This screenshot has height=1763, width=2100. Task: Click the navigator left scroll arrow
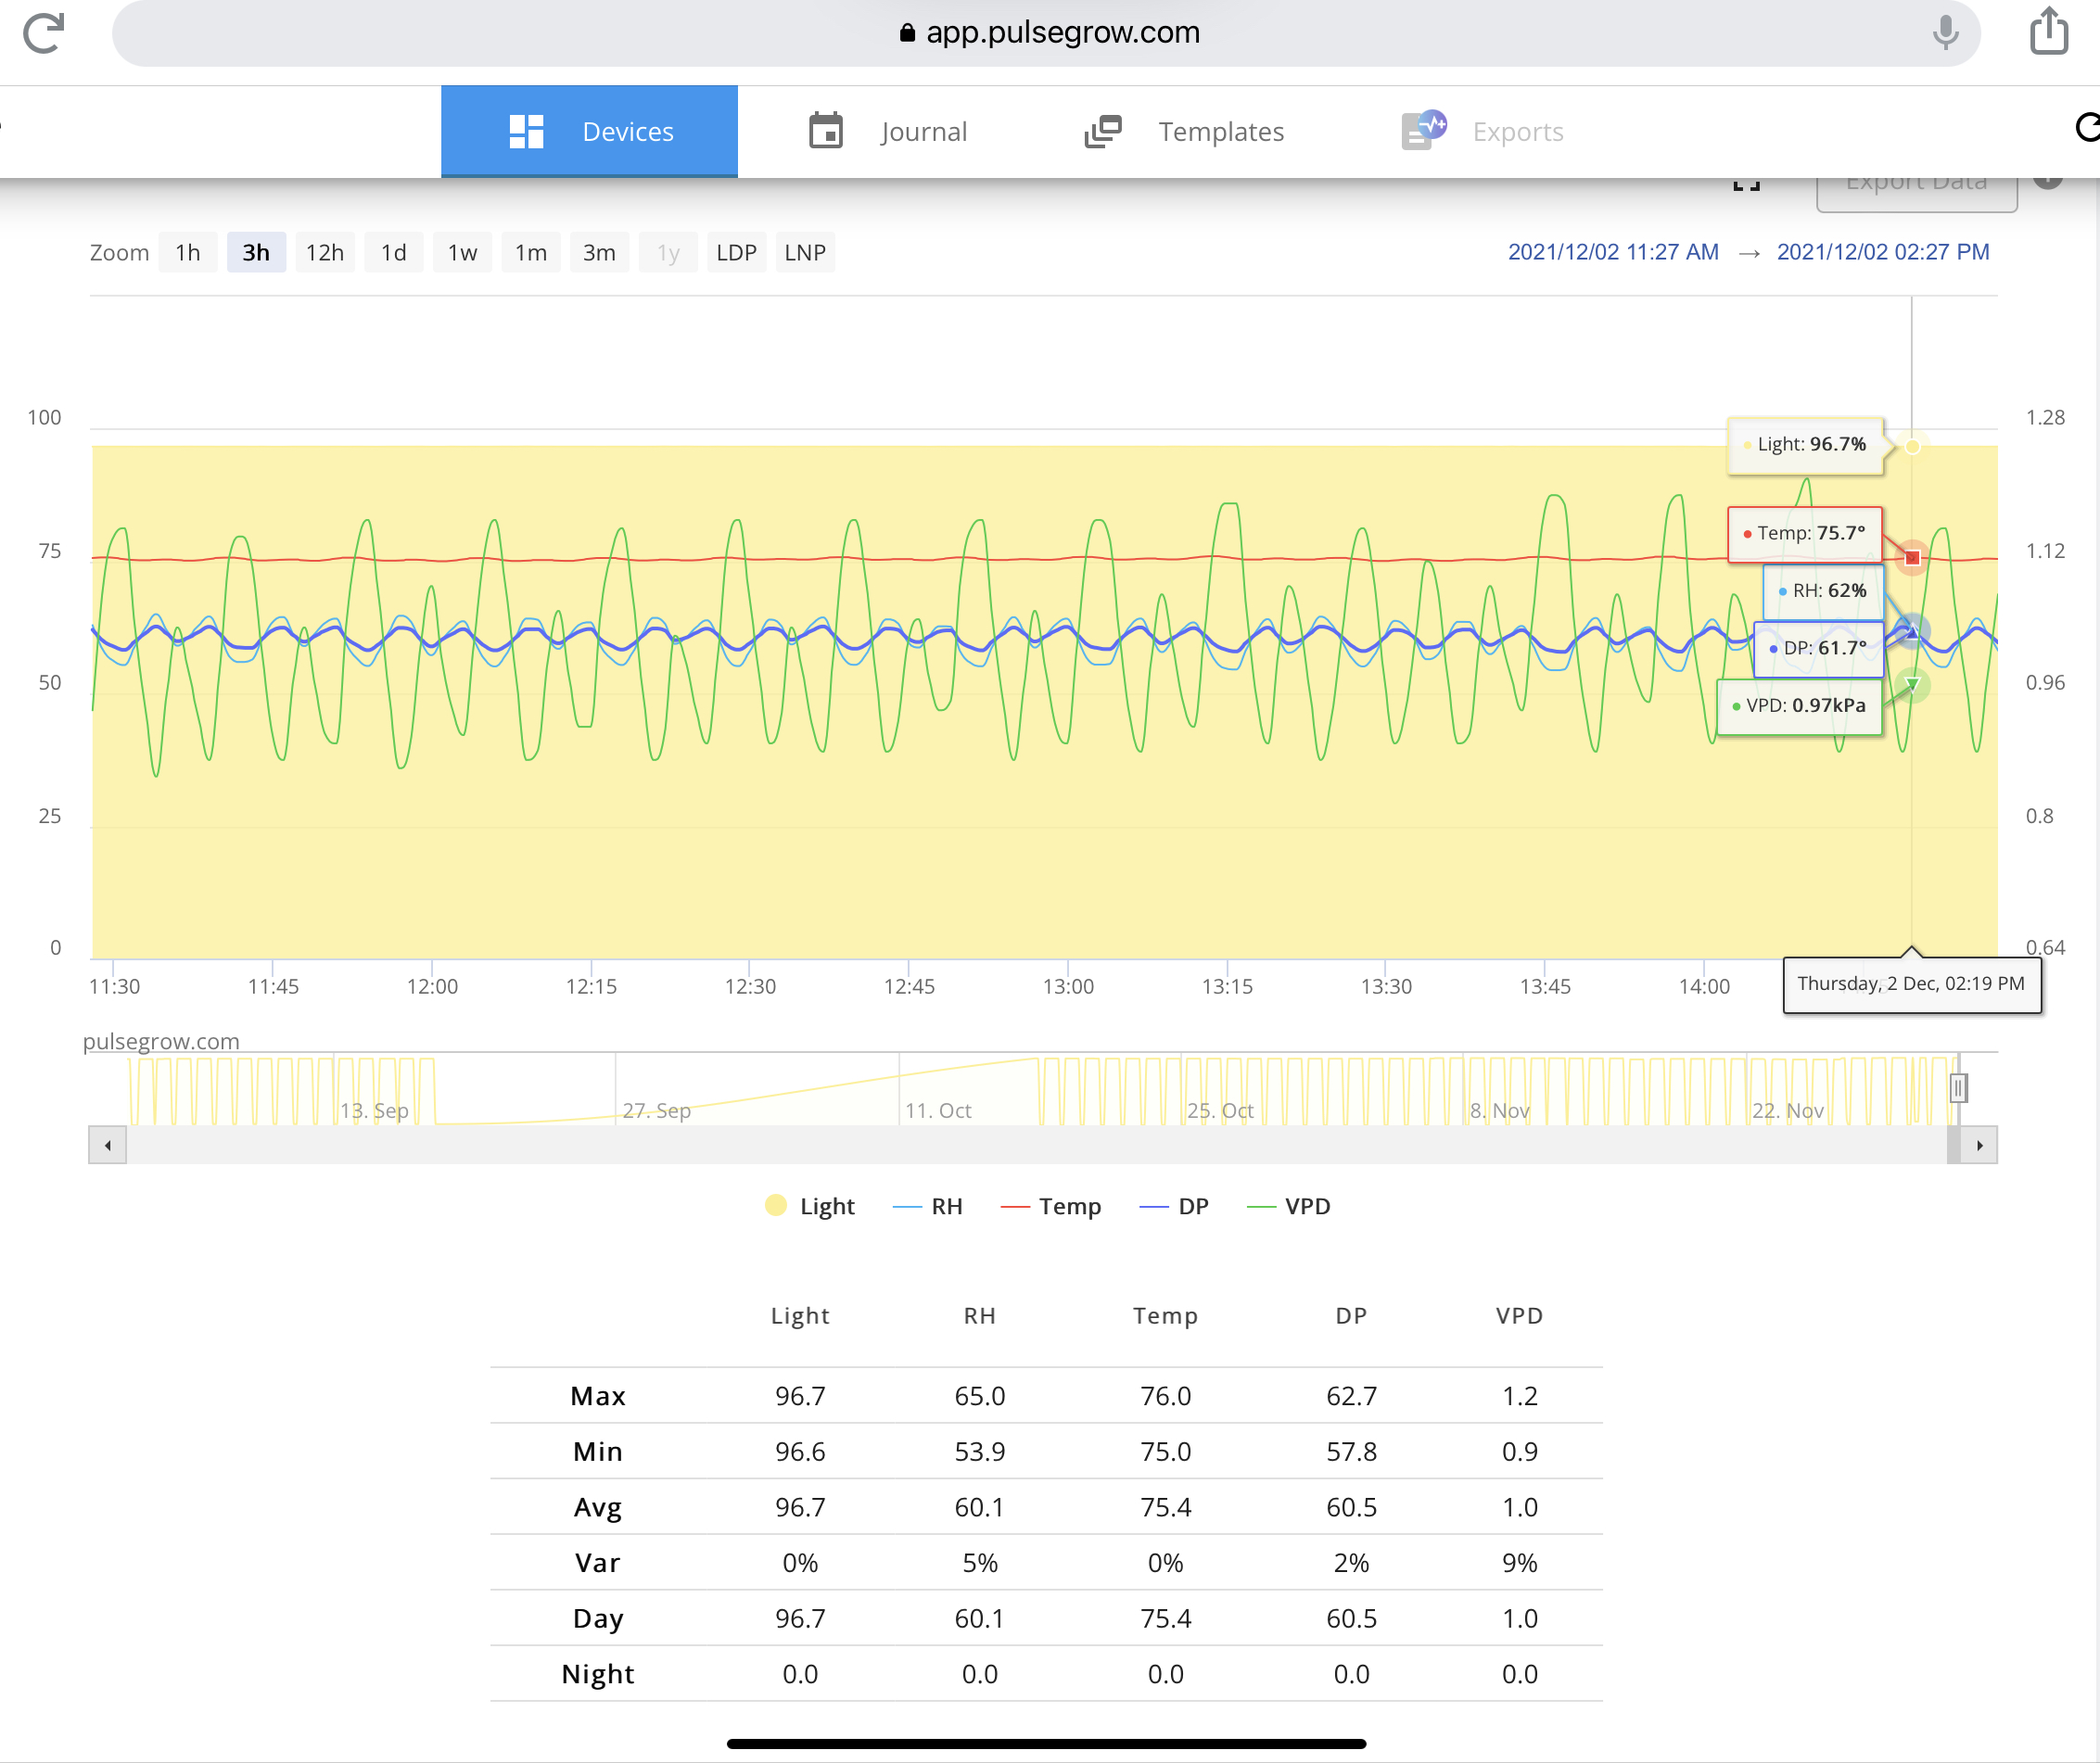pyautogui.click(x=108, y=1145)
